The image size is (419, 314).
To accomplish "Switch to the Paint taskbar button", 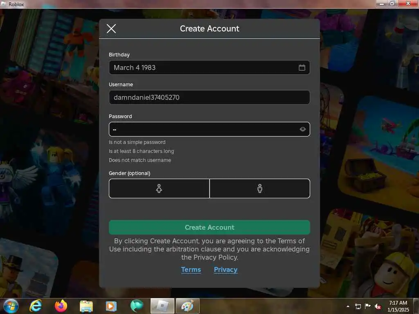I will 187,306.
